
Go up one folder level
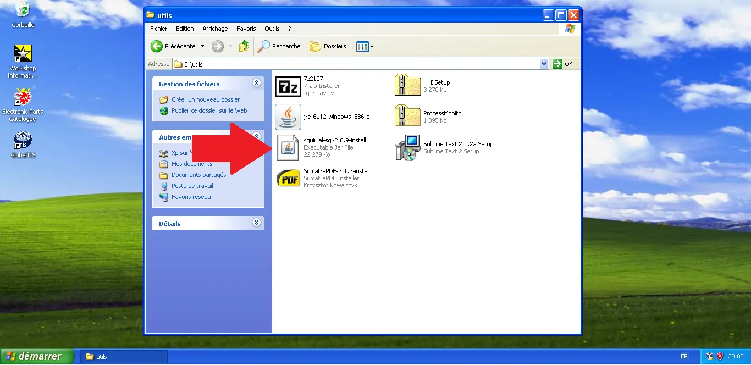[x=244, y=47]
